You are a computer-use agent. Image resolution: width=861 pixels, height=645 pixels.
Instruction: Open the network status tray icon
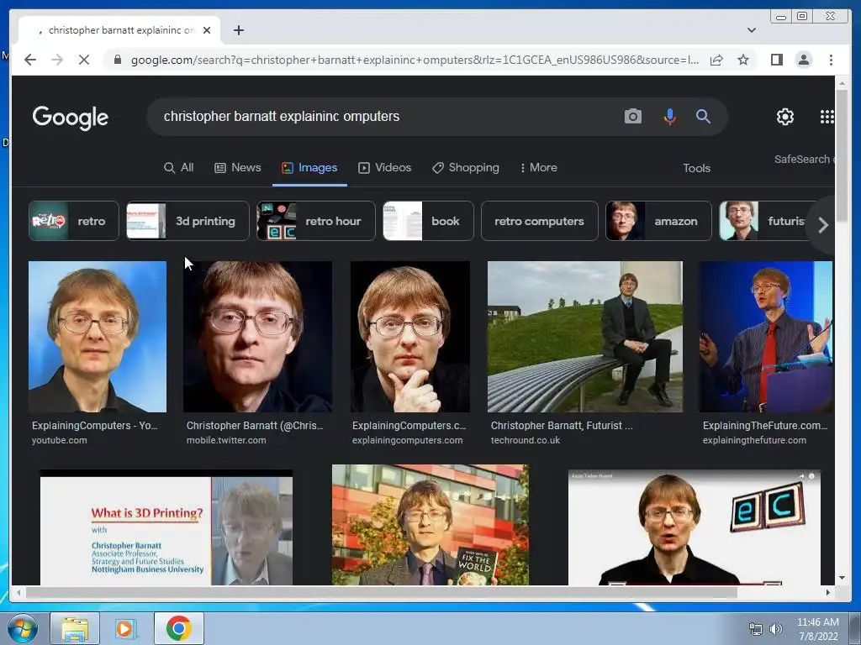[x=756, y=629]
